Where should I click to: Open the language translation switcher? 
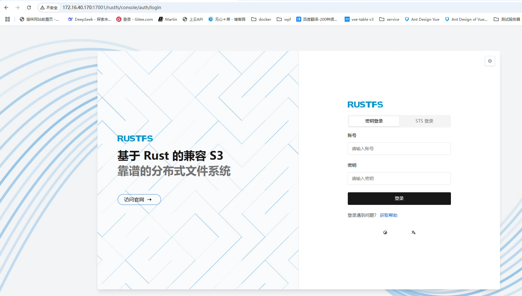(414, 233)
